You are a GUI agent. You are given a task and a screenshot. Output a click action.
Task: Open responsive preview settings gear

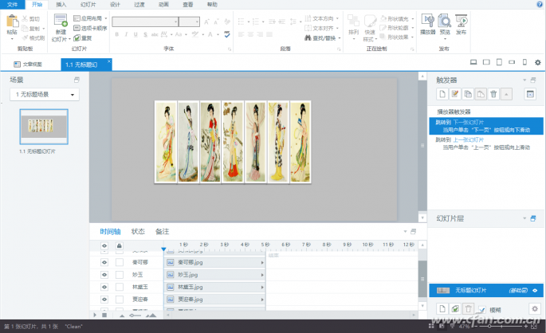(538, 62)
